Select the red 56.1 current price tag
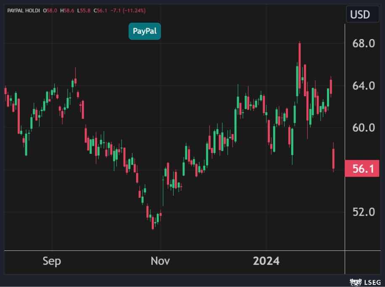This screenshot has width=385, height=287. 361,169
